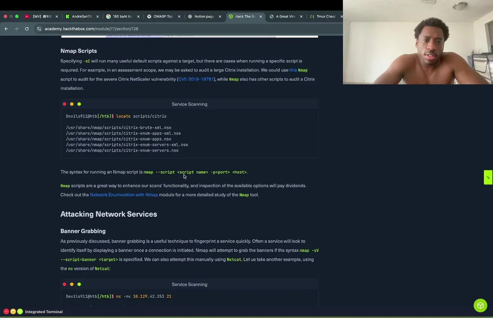Viewport: 493px width, 318px height.
Task: Close the A Great Vim tab
Action: (301, 16)
